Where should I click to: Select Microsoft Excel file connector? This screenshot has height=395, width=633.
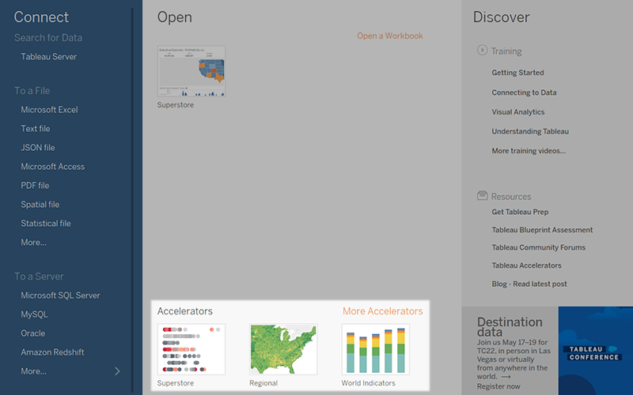pos(49,110)
